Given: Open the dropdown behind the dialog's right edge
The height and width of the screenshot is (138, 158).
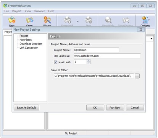Looking at the screenshot, I should [x=152, y=39].
